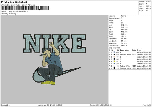
Task: Click the Natural White color swatch
Action: pyautogui.click(x=114, y=66)
